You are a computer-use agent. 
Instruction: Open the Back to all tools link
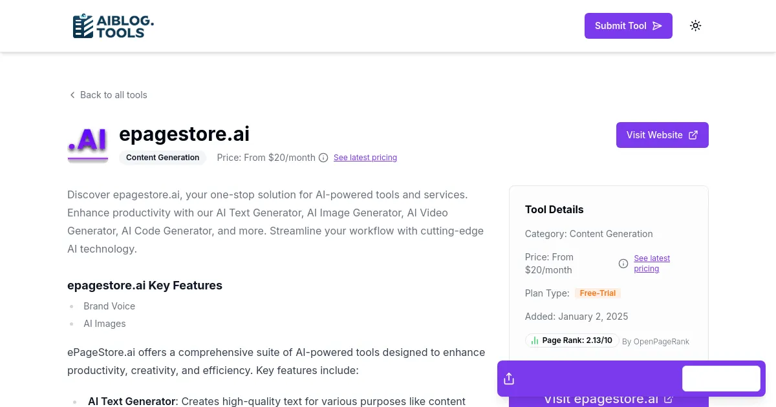tap(113, 95)
